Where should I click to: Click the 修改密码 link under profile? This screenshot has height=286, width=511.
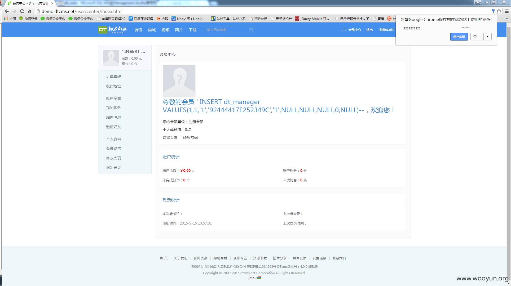coord(190,138)
